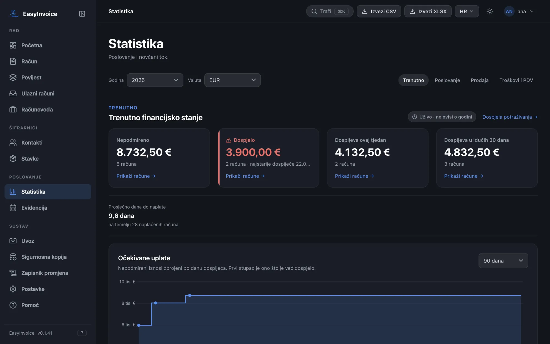Viewport: 550px width, 344px height.
Task: Open Evidencija in the sidebar
Action: (48, 208)
